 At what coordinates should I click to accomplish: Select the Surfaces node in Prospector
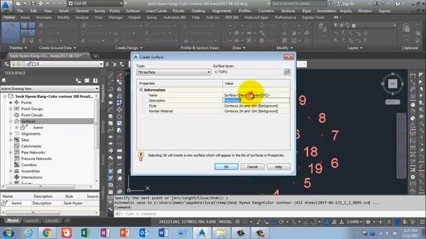pos(28,121)
